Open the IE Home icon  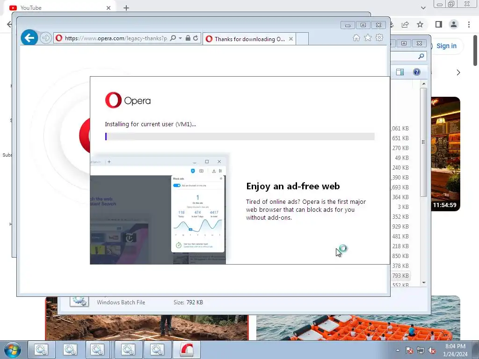pyautogui.click(x=356, y=37)
